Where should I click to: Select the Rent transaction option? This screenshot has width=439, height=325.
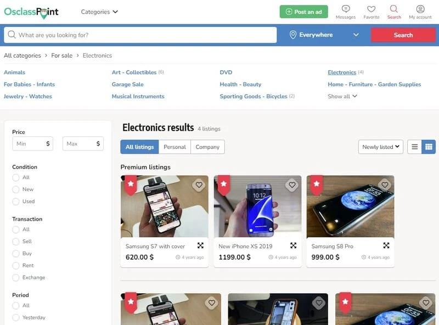[x=16, y=266]
